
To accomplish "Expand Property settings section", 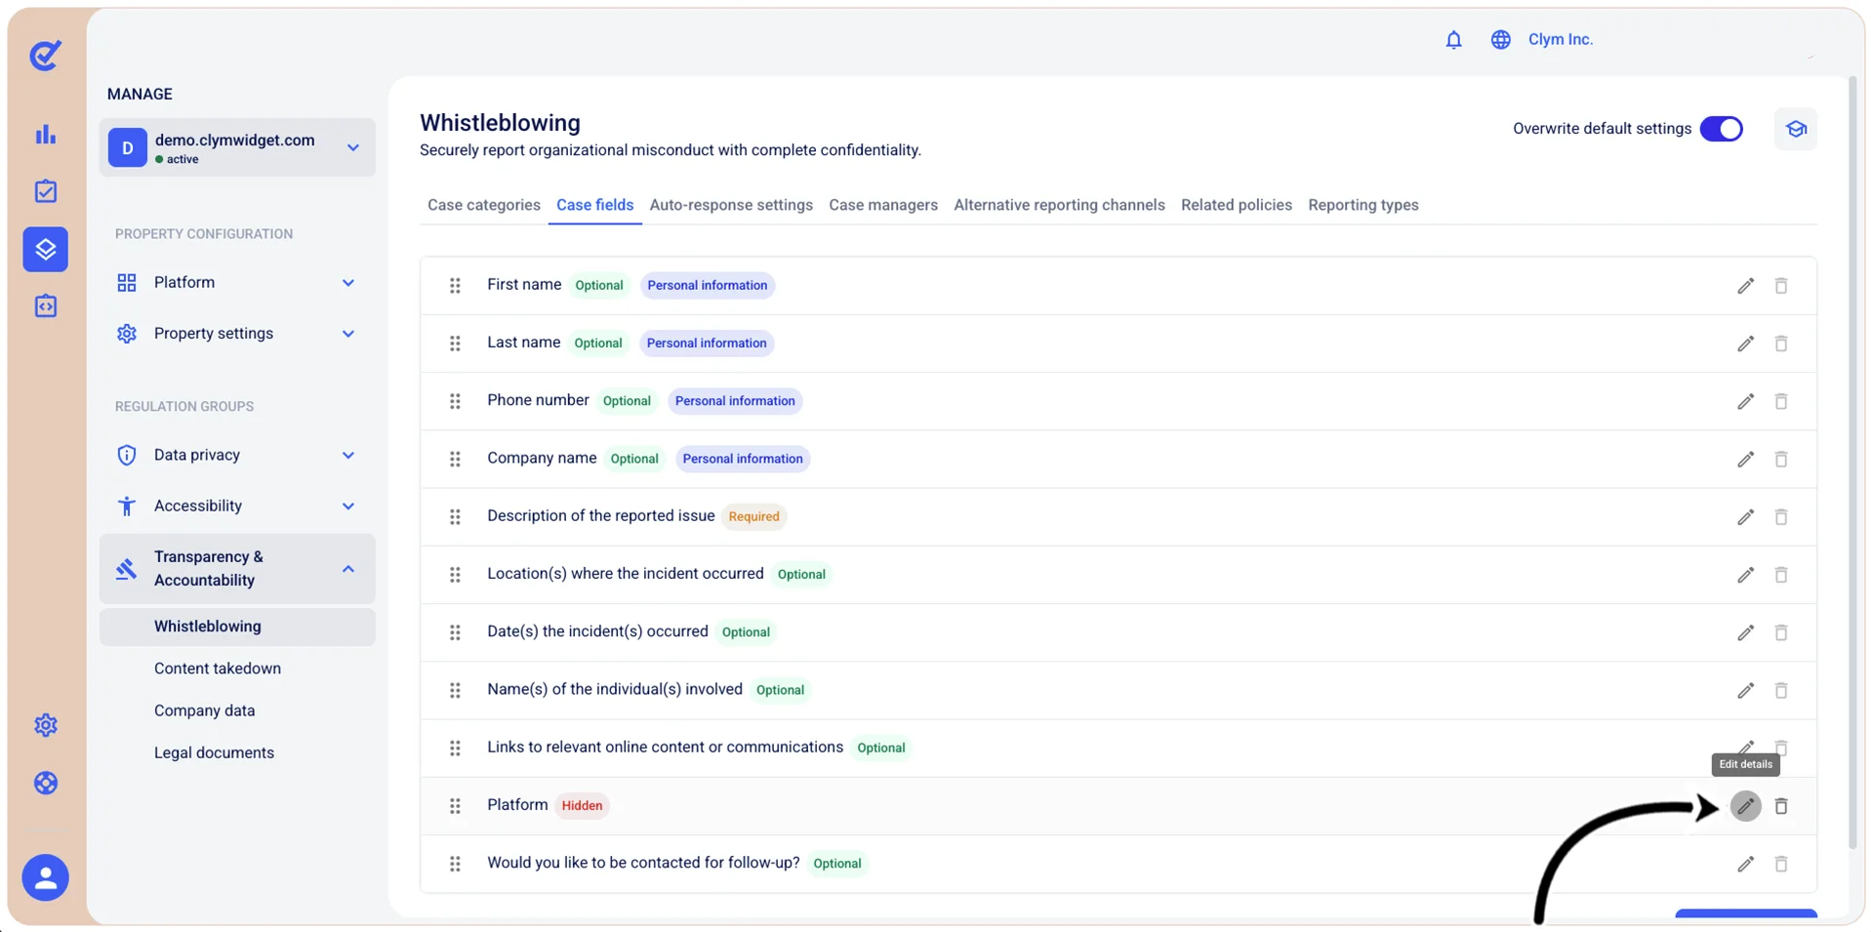I will 237,334.
